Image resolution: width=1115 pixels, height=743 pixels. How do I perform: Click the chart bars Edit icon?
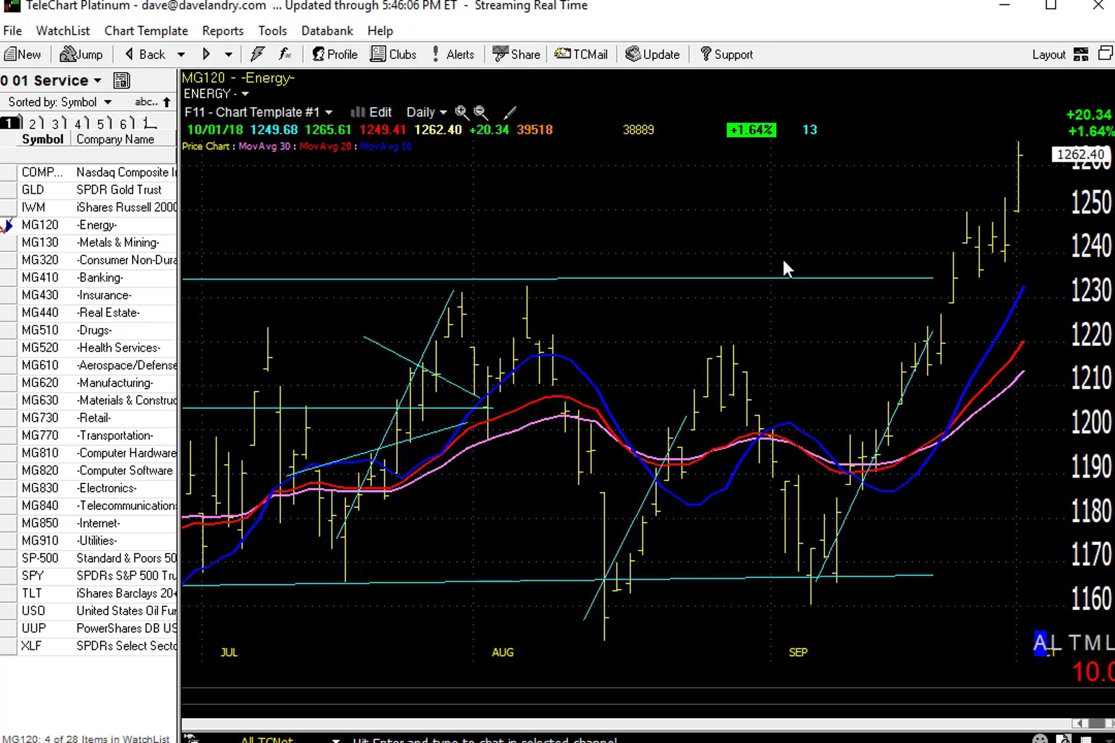357,112
